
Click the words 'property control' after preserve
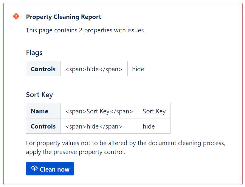101,152
